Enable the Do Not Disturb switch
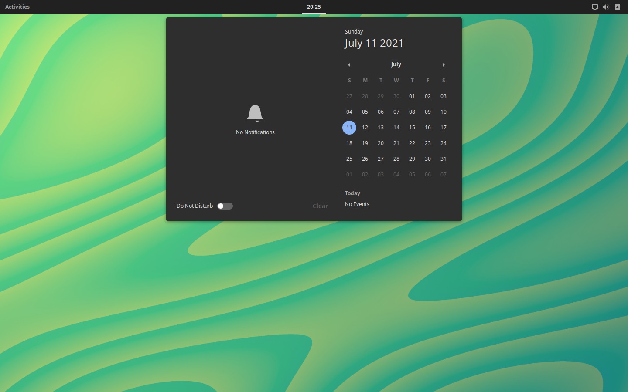The image size is (628, 392). [225, 206]
